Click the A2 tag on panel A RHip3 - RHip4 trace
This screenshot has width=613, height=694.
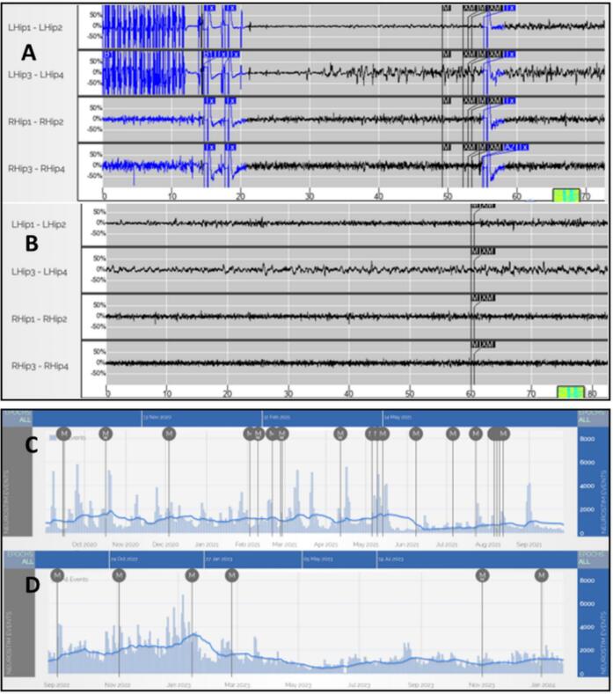(509, 148)
